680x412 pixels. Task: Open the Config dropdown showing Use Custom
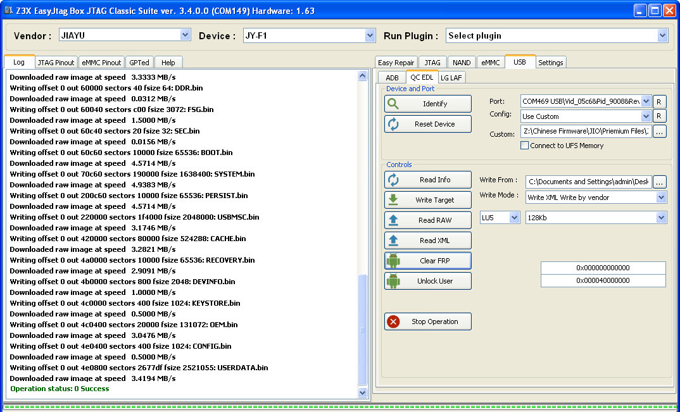coord(646,116)
